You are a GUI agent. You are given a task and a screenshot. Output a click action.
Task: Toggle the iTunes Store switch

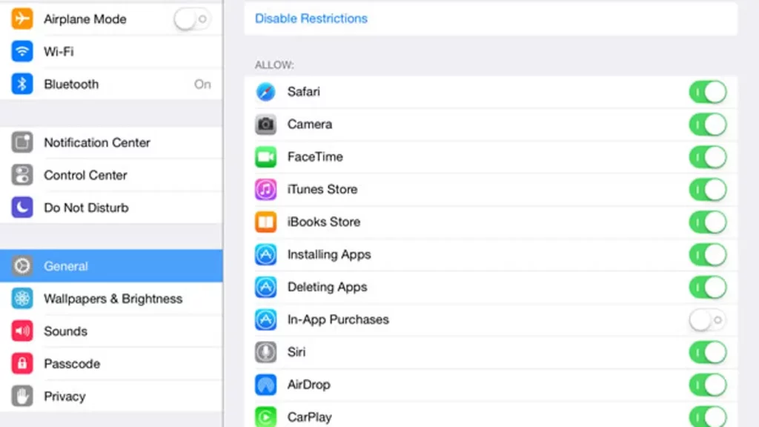point(708,189)
